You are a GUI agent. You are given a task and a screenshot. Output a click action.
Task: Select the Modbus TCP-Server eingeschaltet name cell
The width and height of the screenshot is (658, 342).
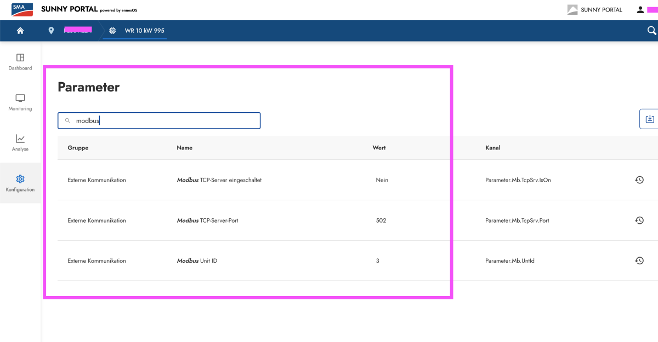click(x=219, y=180)
